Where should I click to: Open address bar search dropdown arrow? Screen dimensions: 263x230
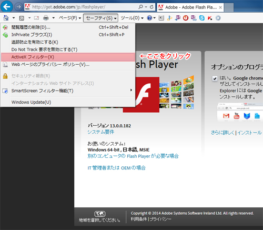(x=146, y=7)
